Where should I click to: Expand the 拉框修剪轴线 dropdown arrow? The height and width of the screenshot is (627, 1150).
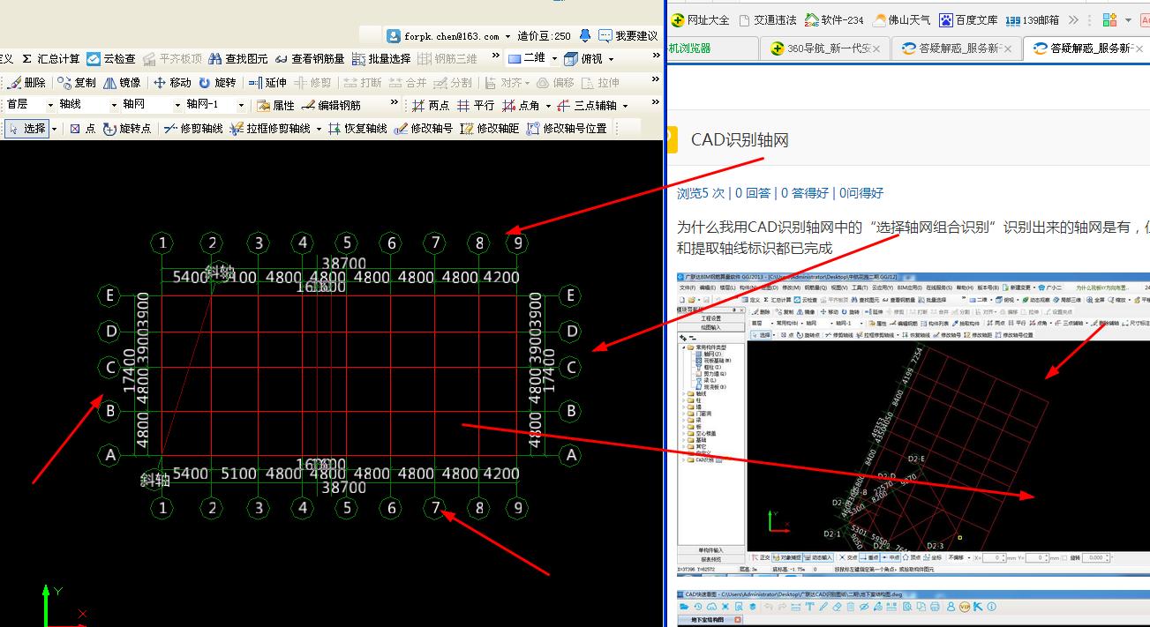pyautogui.click(x=318, y=129)
